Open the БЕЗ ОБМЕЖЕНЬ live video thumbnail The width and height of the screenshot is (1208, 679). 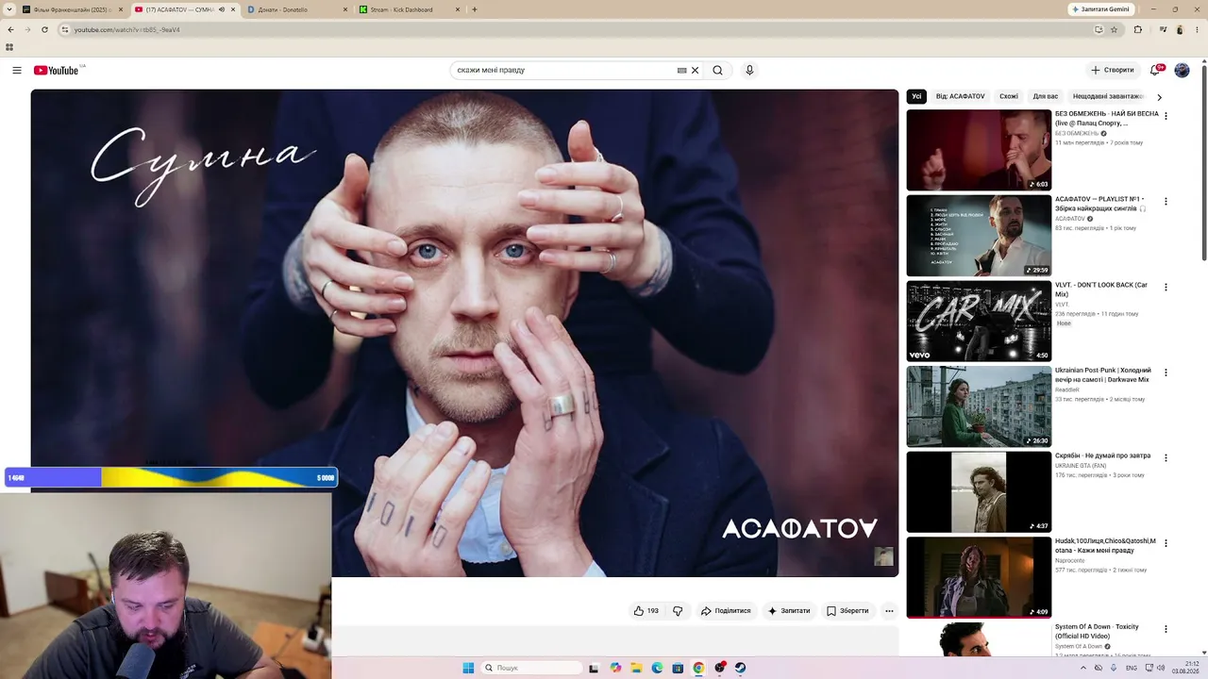pos(979,150)
